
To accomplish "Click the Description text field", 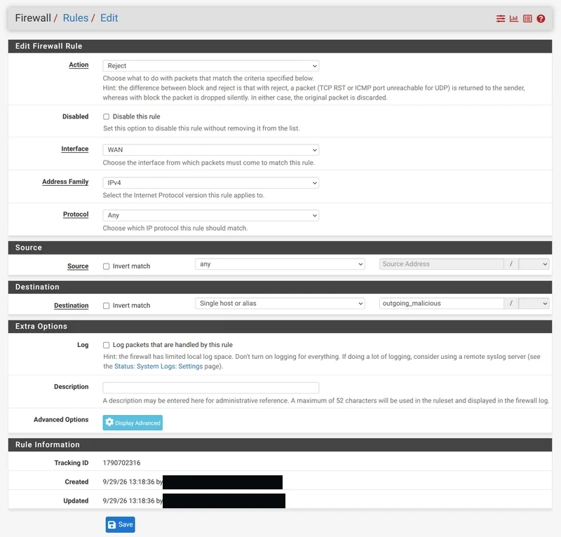I will click(x=211, y=388).
